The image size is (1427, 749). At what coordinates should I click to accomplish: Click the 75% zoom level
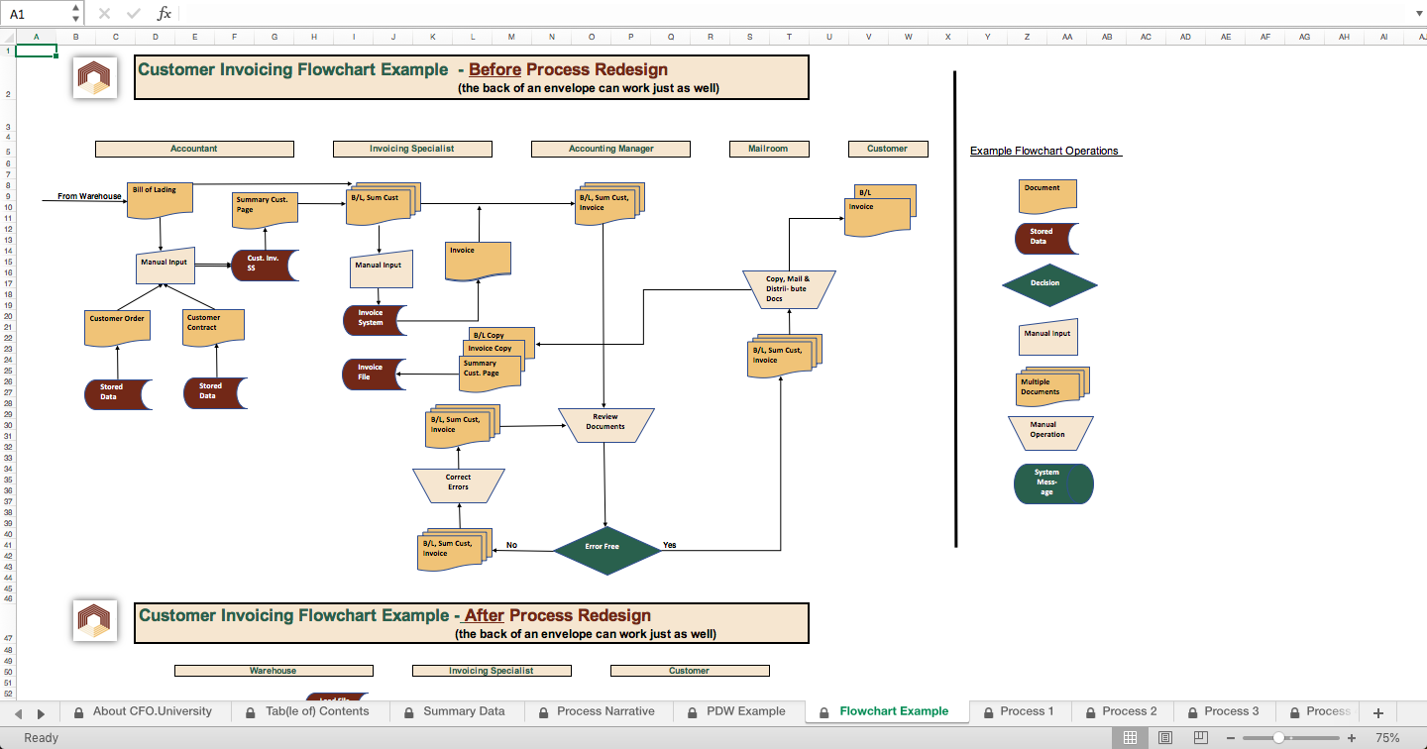(1387, 738)
